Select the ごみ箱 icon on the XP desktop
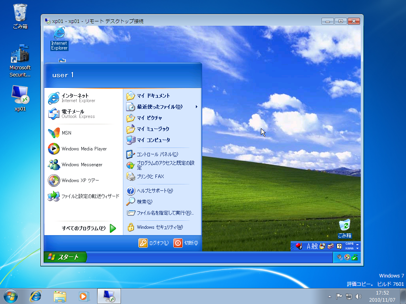Screen dimensions: 406x304 point(345,229)
